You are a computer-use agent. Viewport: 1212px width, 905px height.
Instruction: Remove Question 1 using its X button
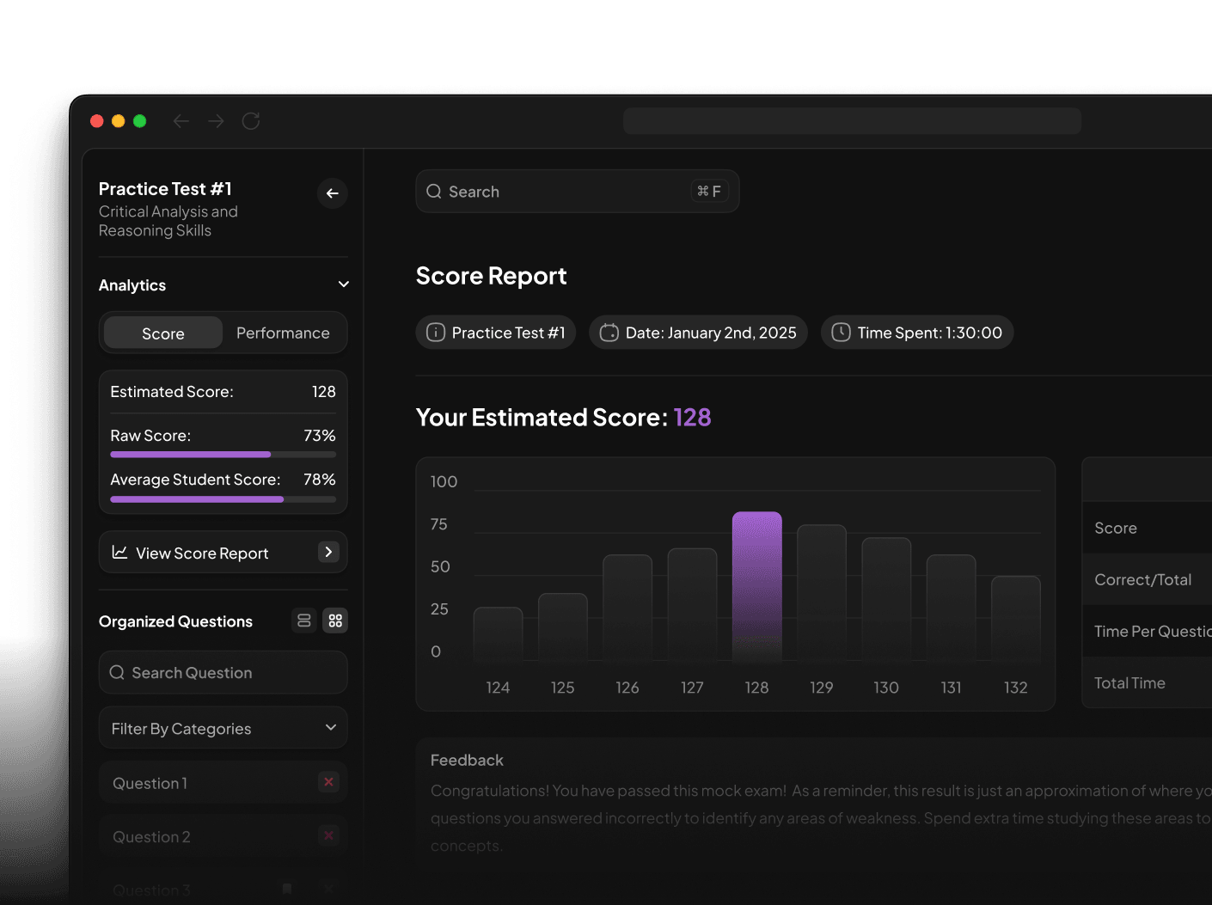pyautogui.click(x=328, y=782)
